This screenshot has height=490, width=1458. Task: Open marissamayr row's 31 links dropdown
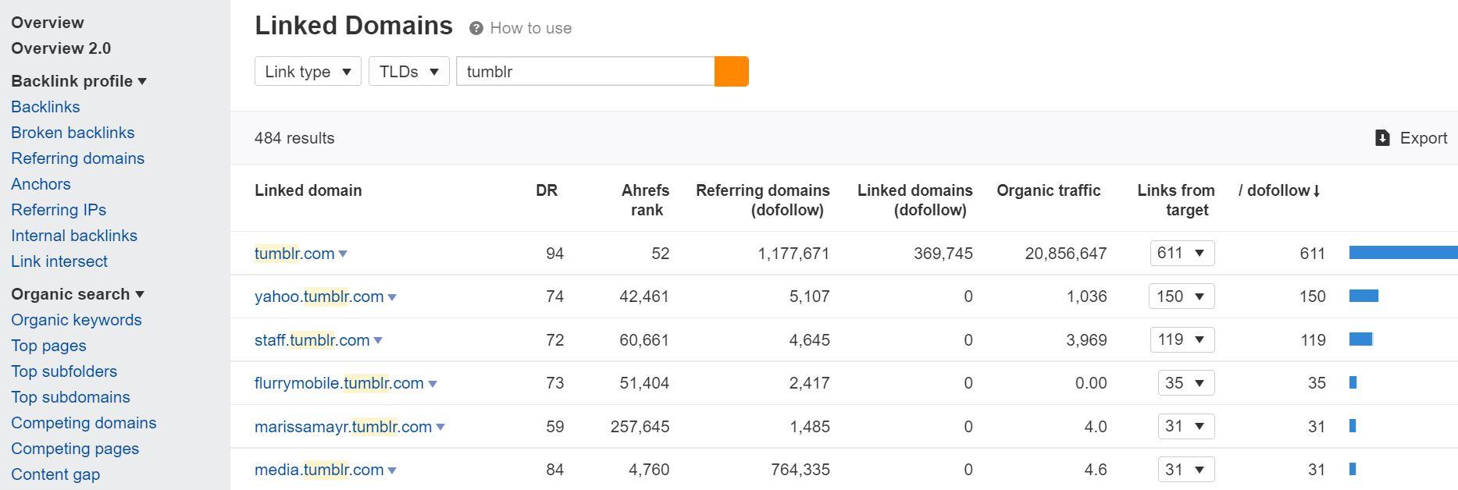point(1186,426)
